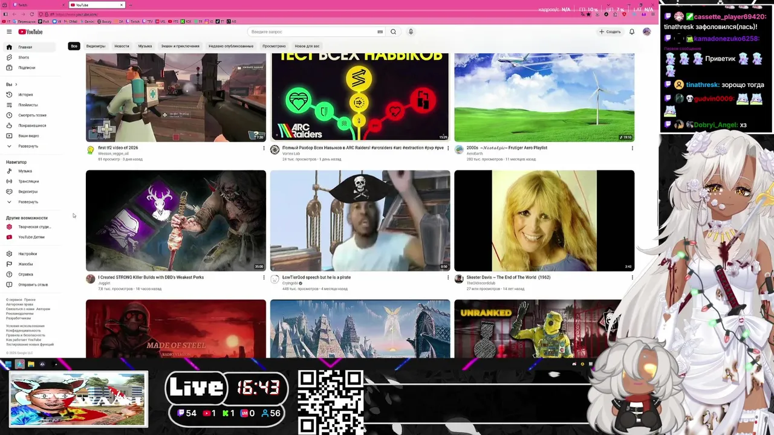The image size is (774, 435).
Task: Click the browser address bar URL
Action: tap(77, 14)
